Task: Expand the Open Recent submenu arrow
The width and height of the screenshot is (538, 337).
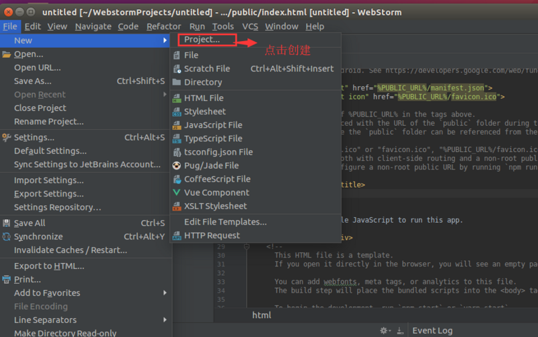Action: [x=165, y=94]
